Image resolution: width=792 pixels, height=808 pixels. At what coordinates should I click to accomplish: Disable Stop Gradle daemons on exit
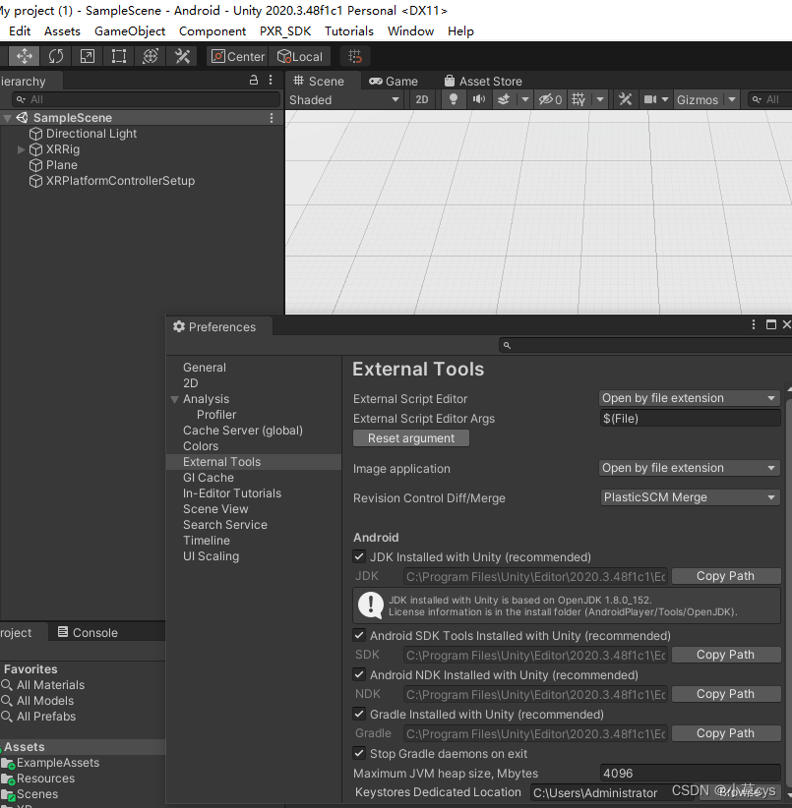359,753
